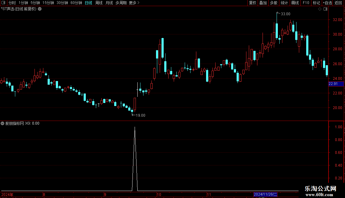Click the 2024年 label on time axis
The image size is (345, 198).
click(x=7, y=194)
